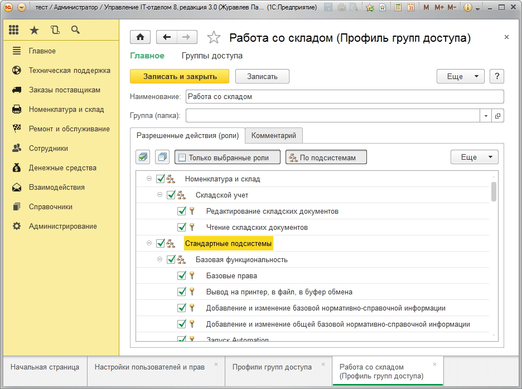Image resolution: width=522 pixels, height=389 pixels.
Task: Open favorites star in sidebar toolbar
Action: pos(34,31)
